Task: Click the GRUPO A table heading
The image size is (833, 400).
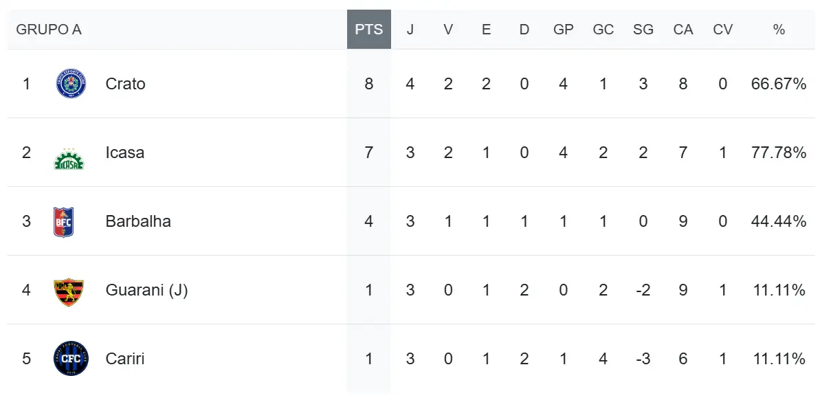Action: tap(49, 30)
